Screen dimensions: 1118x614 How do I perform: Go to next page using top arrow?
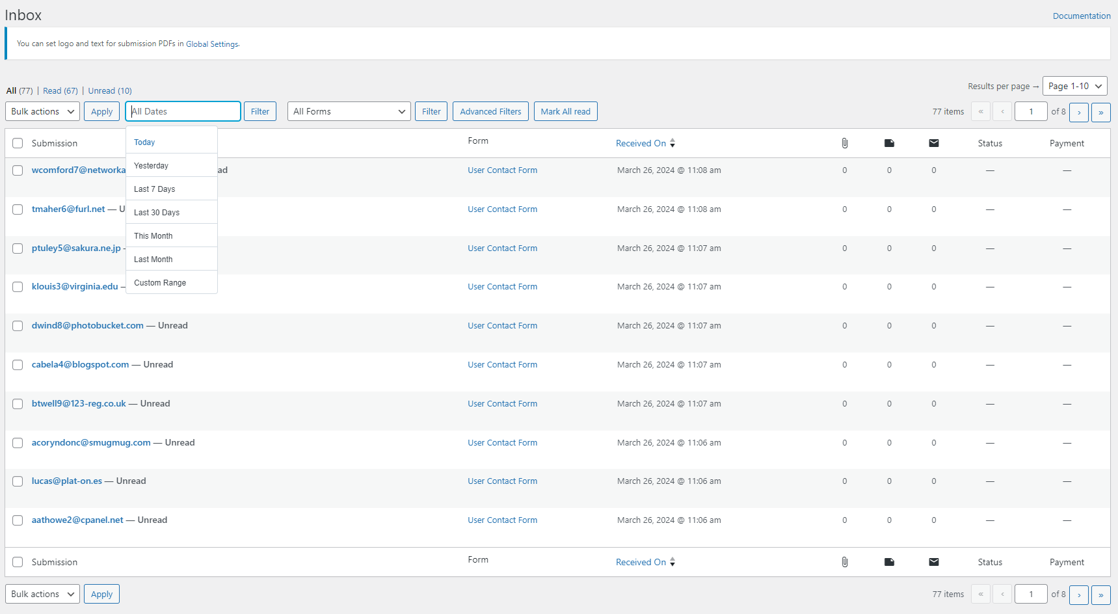click(x=1078, y=112)
